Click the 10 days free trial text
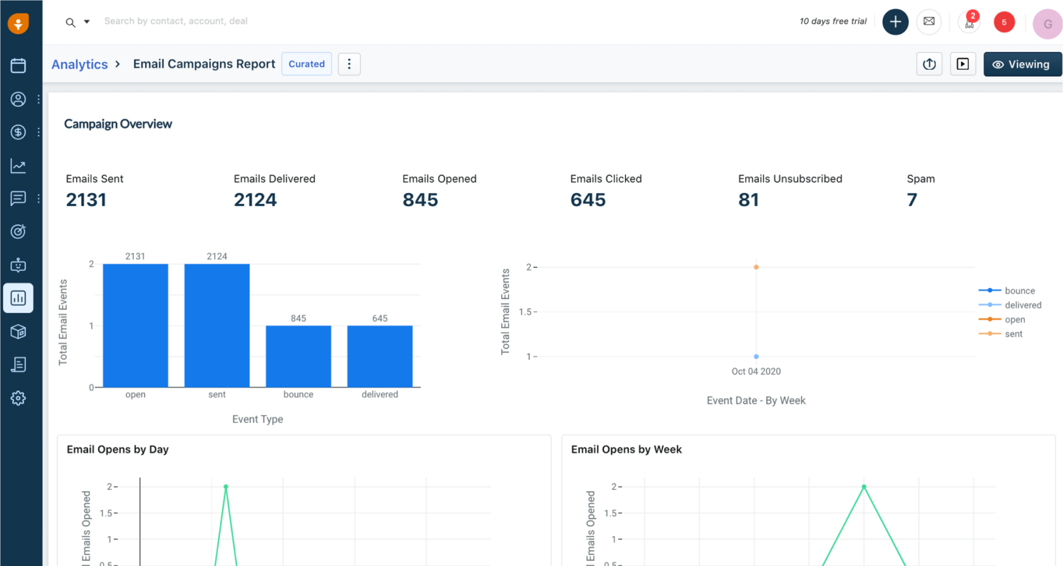Image resolution: width=1063 pixels, height=566 pixels. click(833, 22)
